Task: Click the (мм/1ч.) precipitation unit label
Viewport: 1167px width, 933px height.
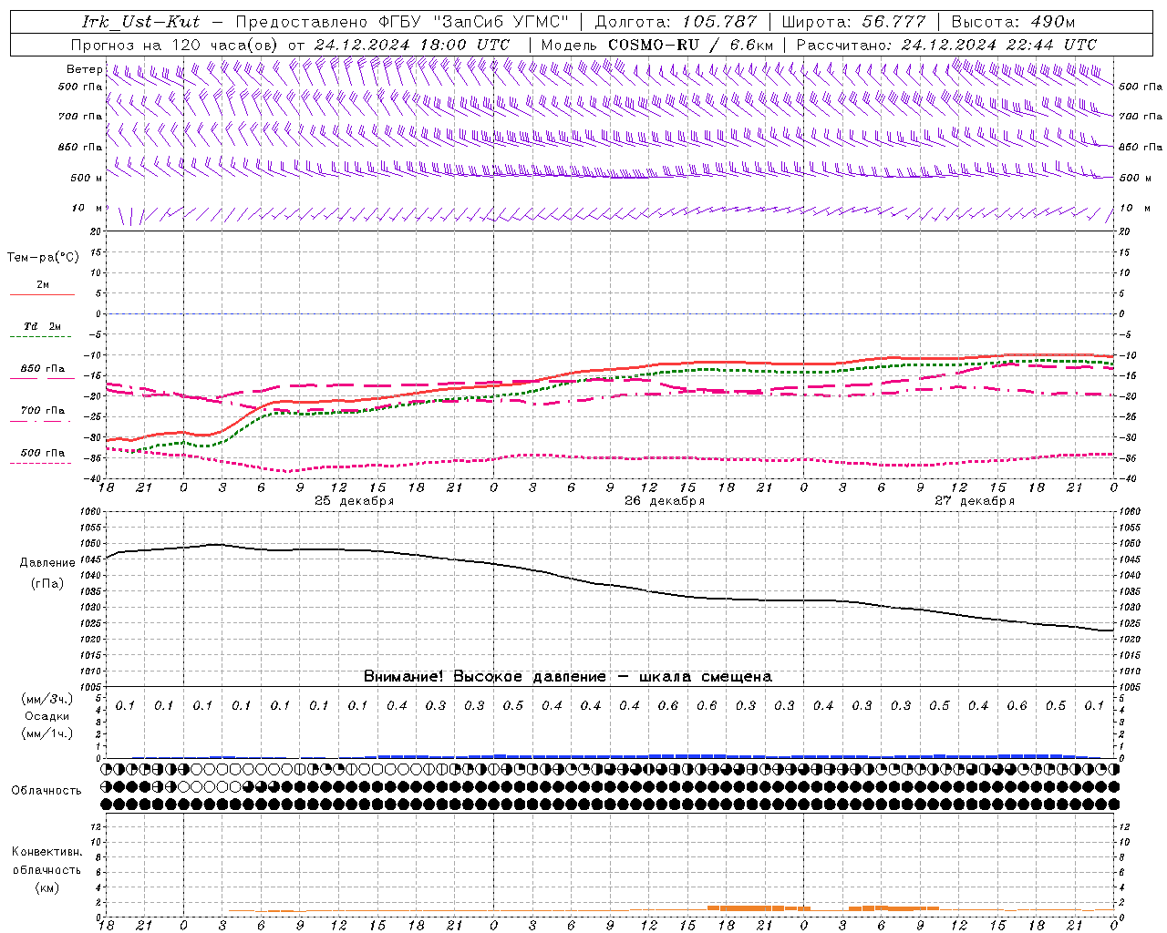Action: 47,733
